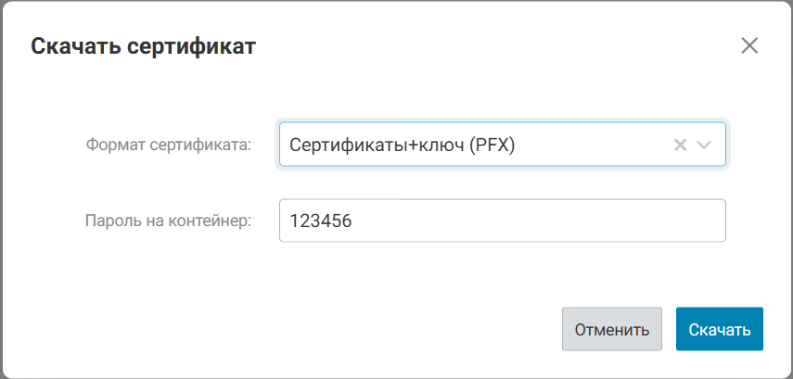The image size is (793, 379).
Task: Dismiss dialog using the X icon
Action: (x=749, y=45)
